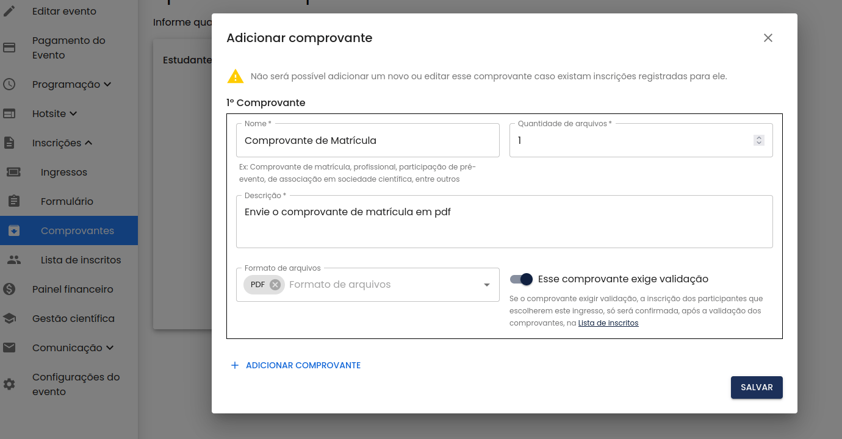Click the dollar icon for Painel financeiro
Viewport: 842px width, 439px height.
click(9, 289)
